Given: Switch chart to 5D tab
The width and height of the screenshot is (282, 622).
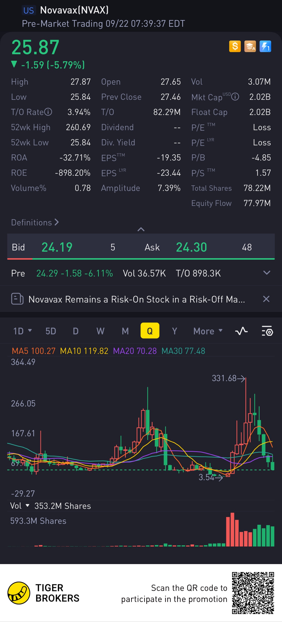Looking at the screenshot, I should click(51, 331).
